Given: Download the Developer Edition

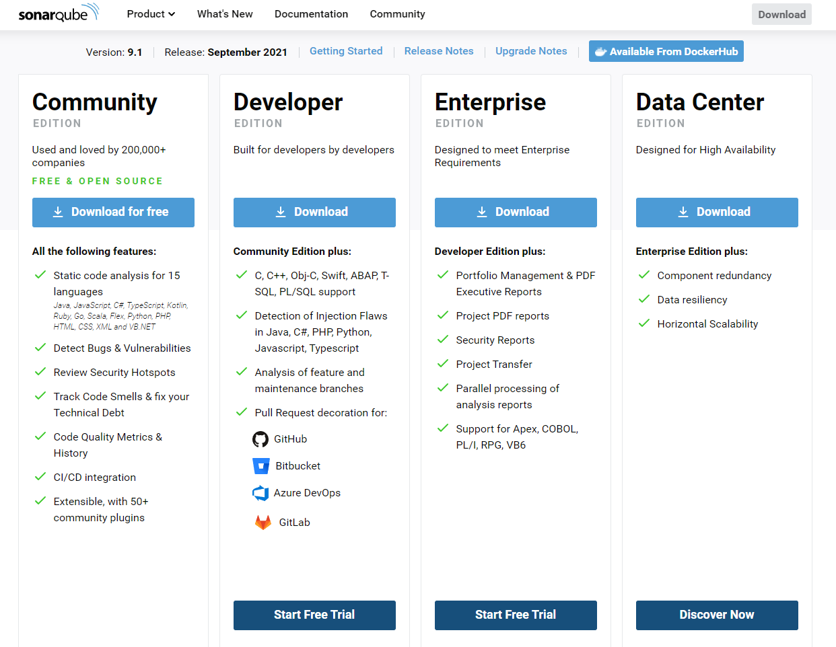Looking at the screenshot, I should click(x=314, y=213).
